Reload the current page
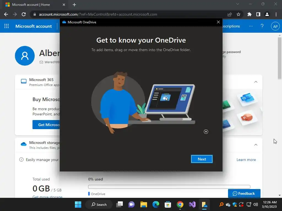The height and width of the screenshot is (211, 282). pos(24,14)
